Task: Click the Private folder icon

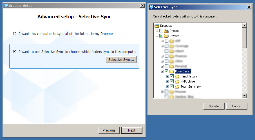Action: (x=166, y=36)
